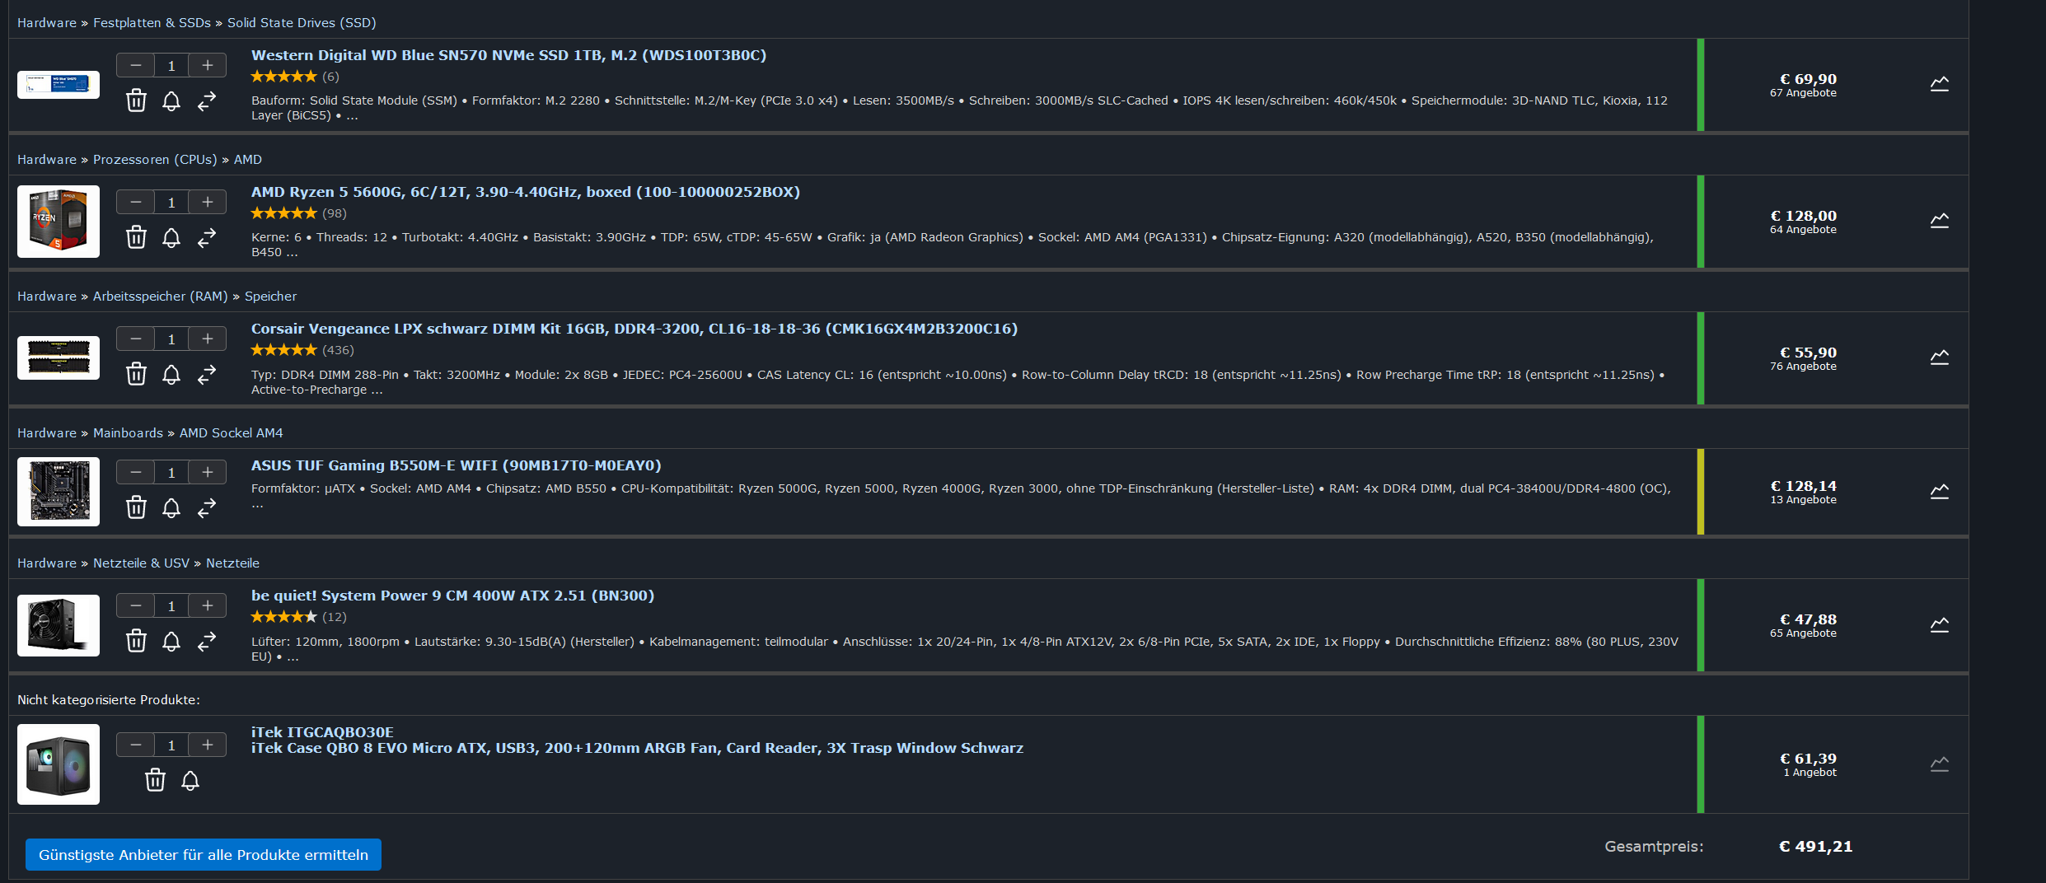This screenshot has width=2046, height=883.
Task: Click bell icon for iTek QBO 8 case
Action: (190, 780)
